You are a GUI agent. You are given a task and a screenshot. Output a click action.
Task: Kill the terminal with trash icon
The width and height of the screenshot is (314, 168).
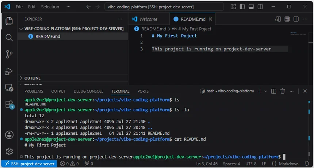click(282, 91)
